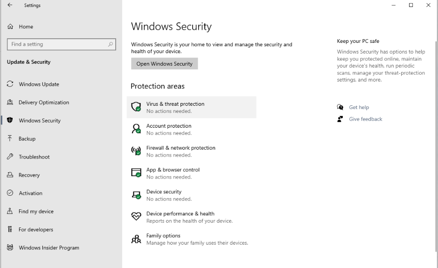Image resolution: width=438 pixels, height=268 pixels.
Task: Go to Delivery Optimization section
Action: (43, 103)
